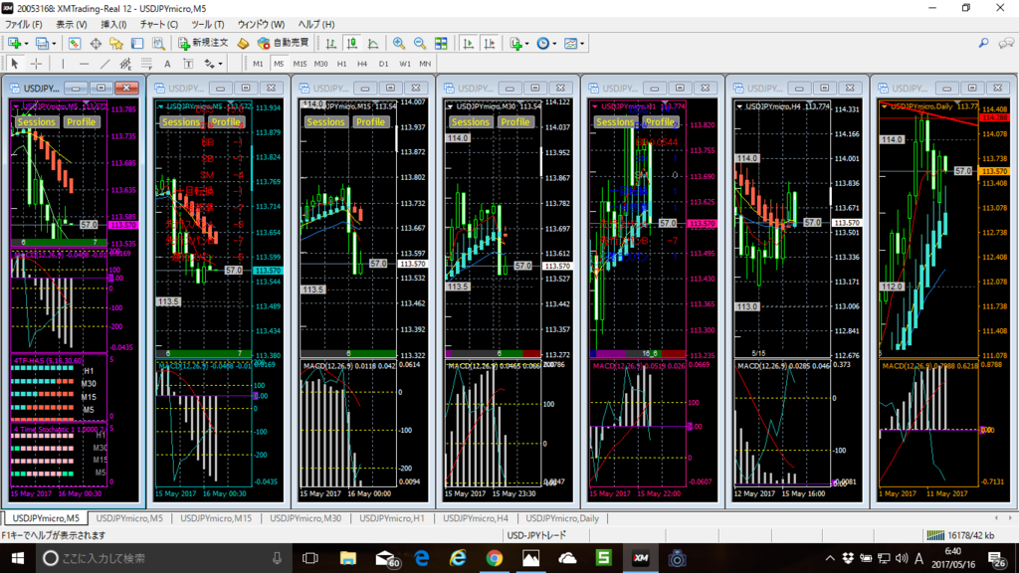
Task: Expand periods clock dropdown
Action: point(554,44)
